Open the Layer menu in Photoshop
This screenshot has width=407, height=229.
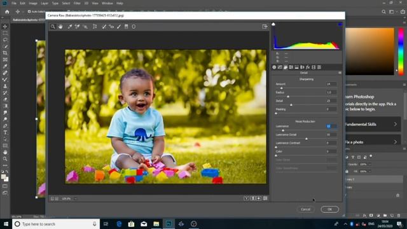coord(45,3)
